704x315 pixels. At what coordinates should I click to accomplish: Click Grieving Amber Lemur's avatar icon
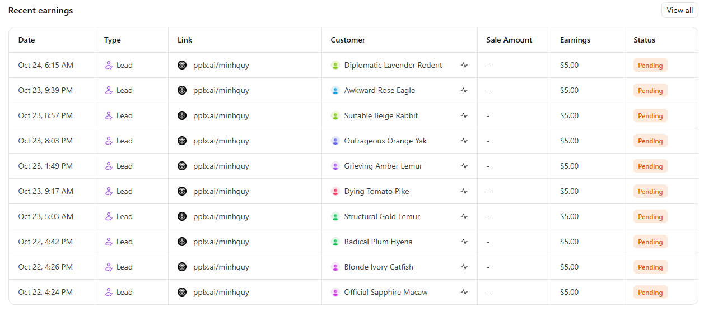335,166
